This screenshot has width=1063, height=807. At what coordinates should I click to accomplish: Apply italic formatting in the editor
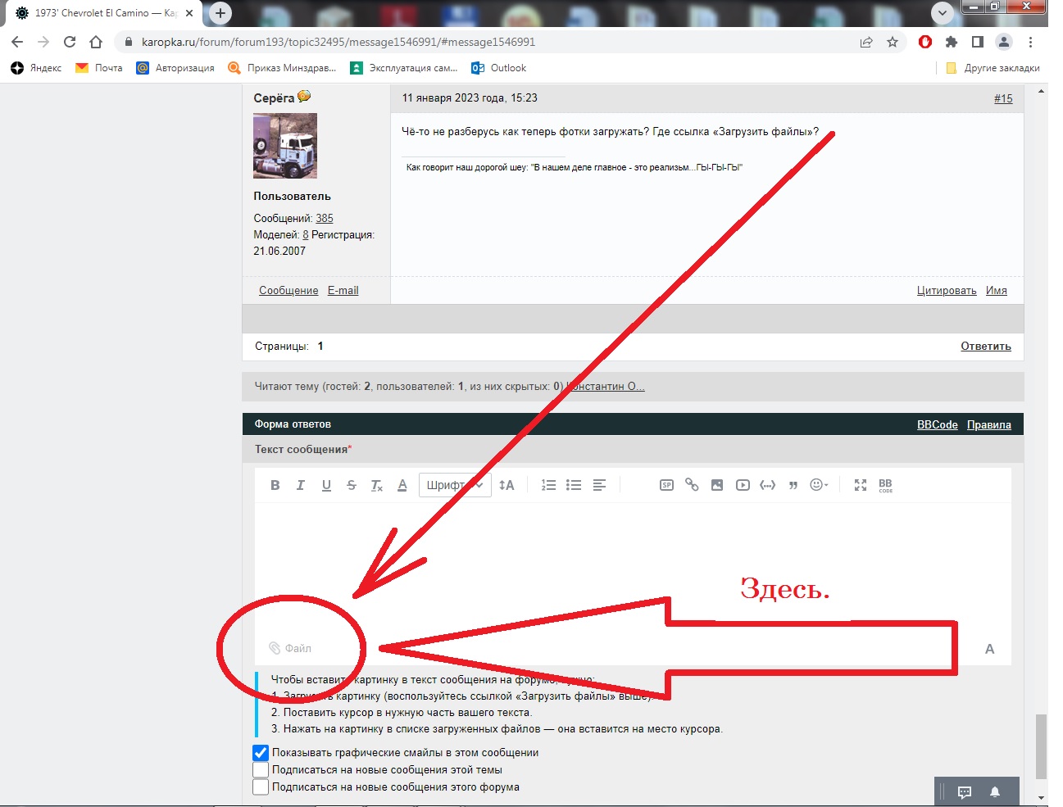(301, 485)
